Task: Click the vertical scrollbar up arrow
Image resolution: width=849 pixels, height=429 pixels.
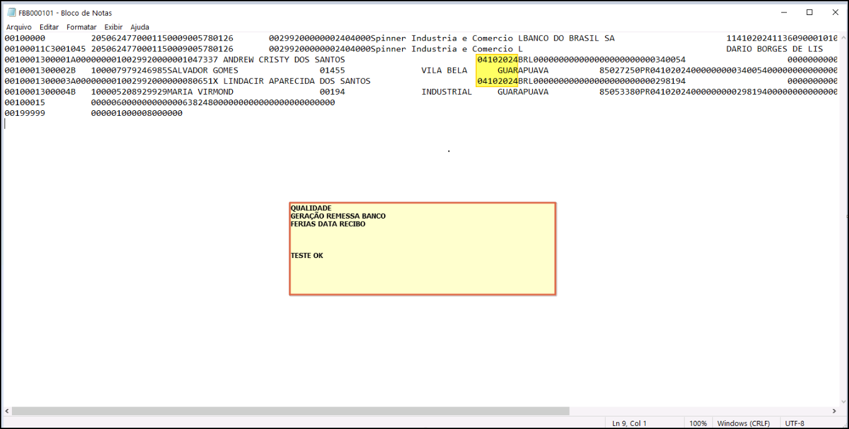Action: click(x=843, y=38)
